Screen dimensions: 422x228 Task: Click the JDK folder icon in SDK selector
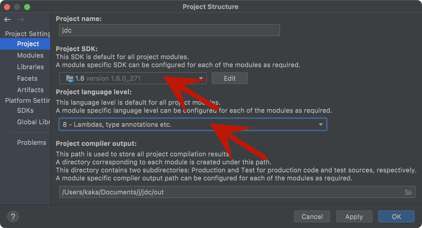69,79
